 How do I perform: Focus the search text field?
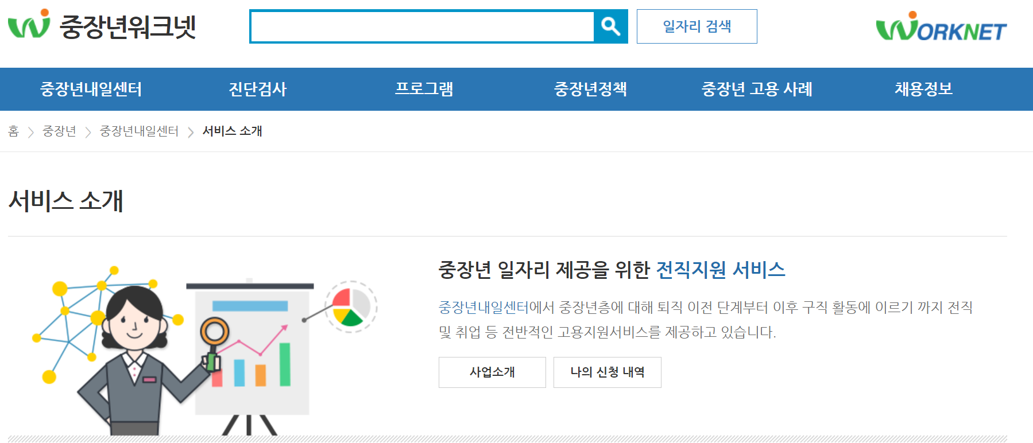(423, 26)
